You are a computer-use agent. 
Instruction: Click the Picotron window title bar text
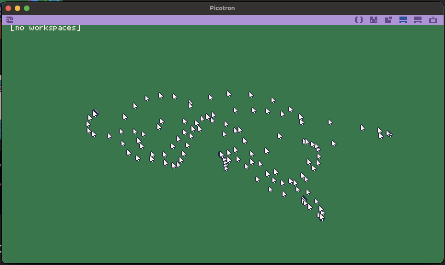pos(222,8)
